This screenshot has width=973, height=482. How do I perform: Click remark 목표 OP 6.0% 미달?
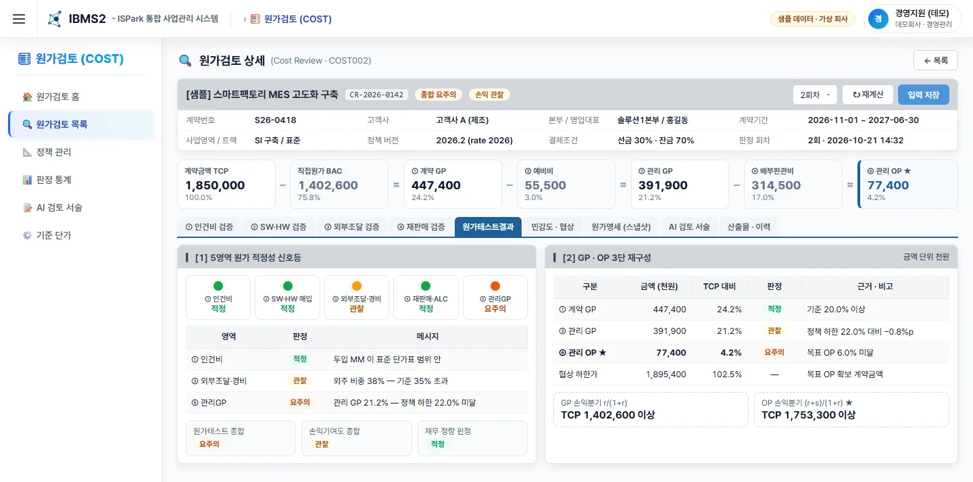(841, 352)
